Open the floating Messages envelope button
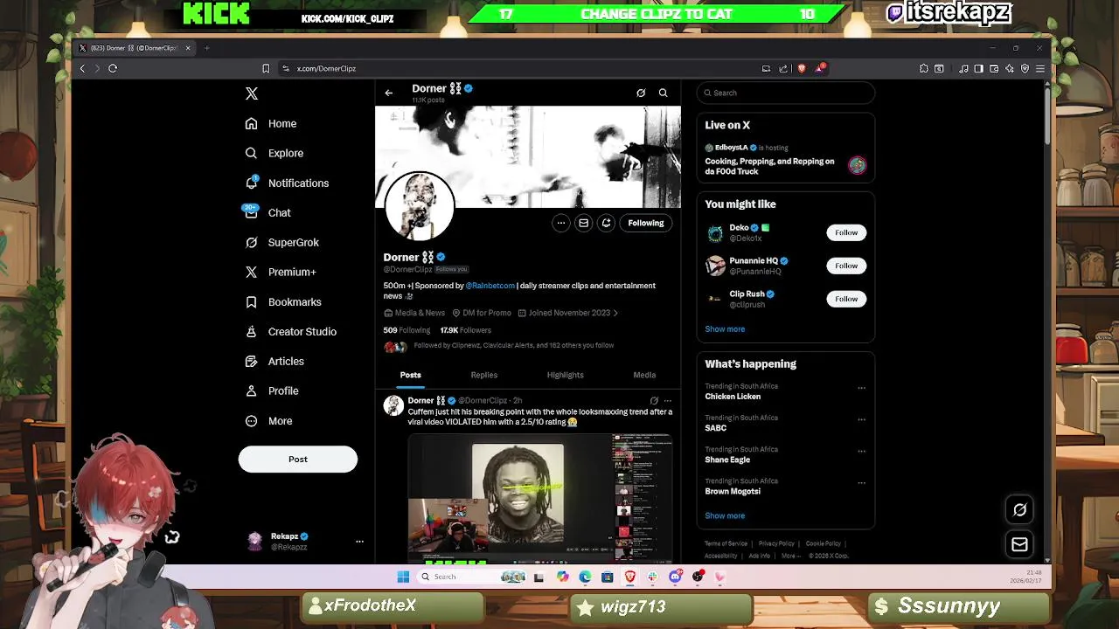 (1019, 545)
